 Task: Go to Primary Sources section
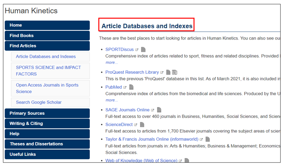pos(47,113)
